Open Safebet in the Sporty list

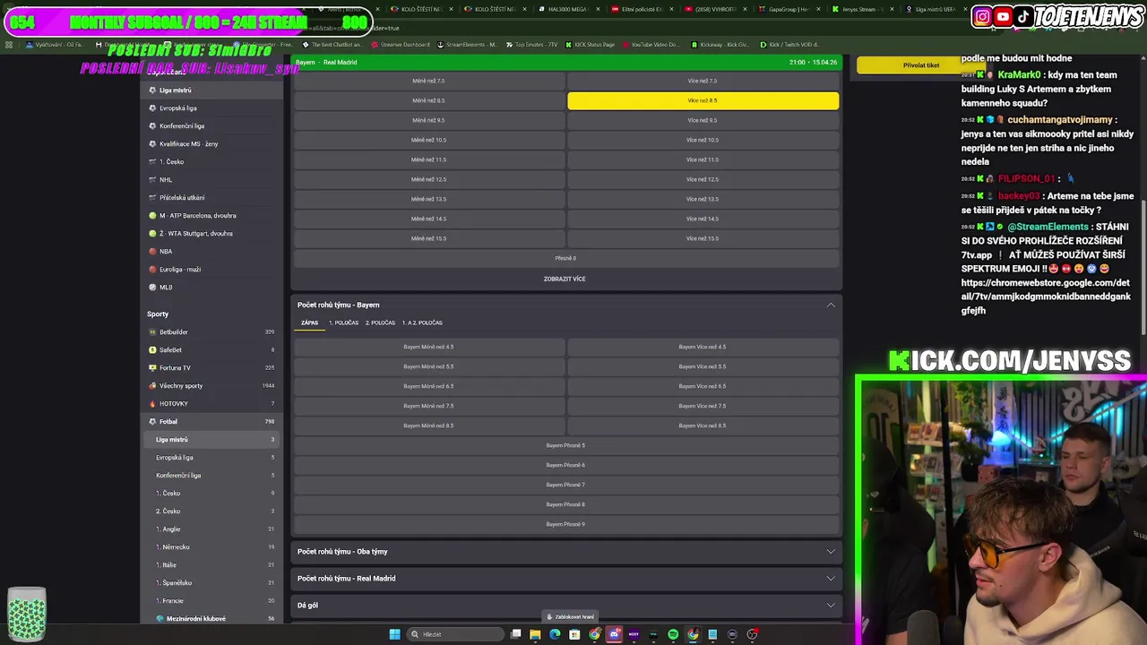coord(212,350)
